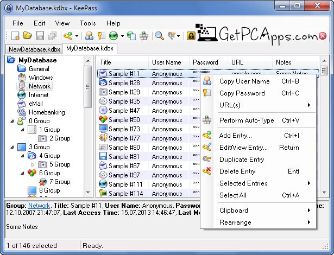Collapse the 3 Group tree node
The image size is (334, 255).
coord(12,147)
